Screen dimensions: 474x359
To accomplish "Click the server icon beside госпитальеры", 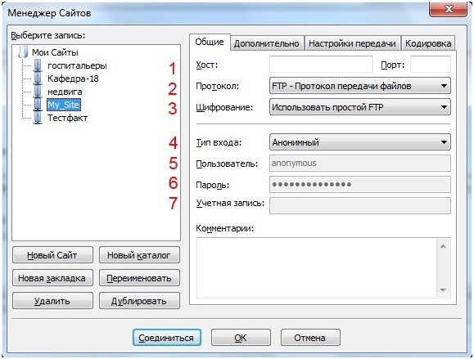I will pos(38,65).
